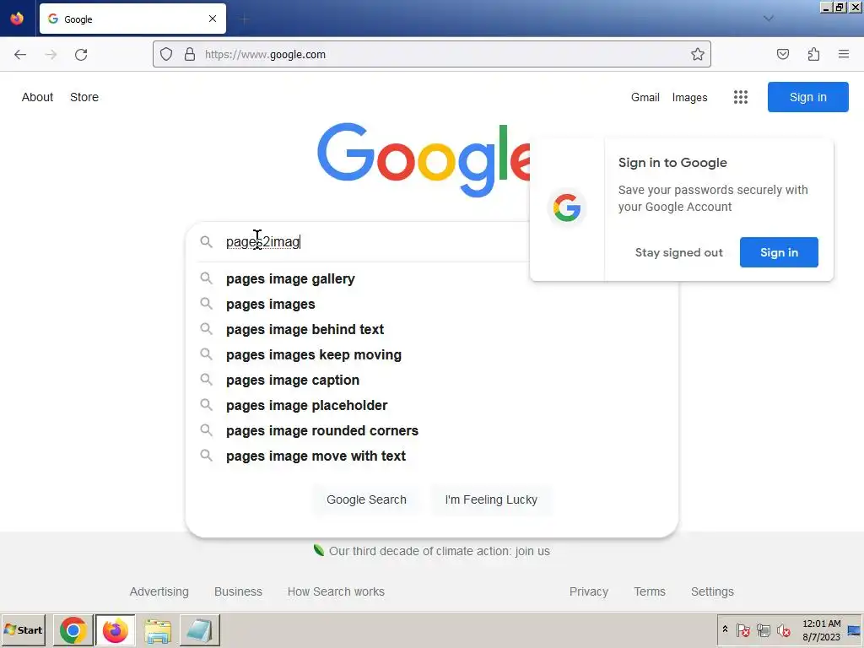Open the file explorer taskbar icon
864x648 pixels.
click(158, 630)
